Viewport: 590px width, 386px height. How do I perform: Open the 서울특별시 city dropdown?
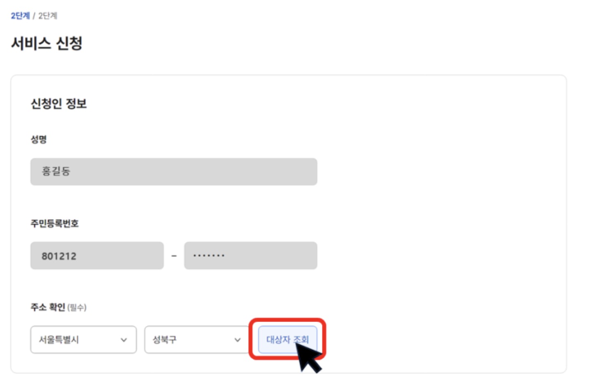click(83, 340)
